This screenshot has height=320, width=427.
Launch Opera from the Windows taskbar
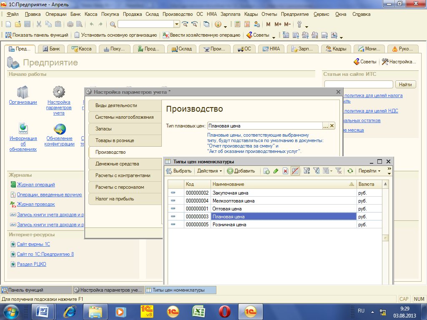(x=224, y=312)
